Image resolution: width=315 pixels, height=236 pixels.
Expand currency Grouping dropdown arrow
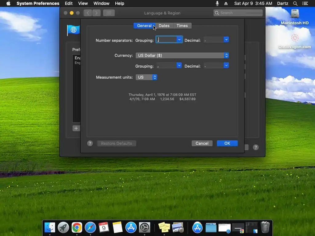click(x=179, y=65)
